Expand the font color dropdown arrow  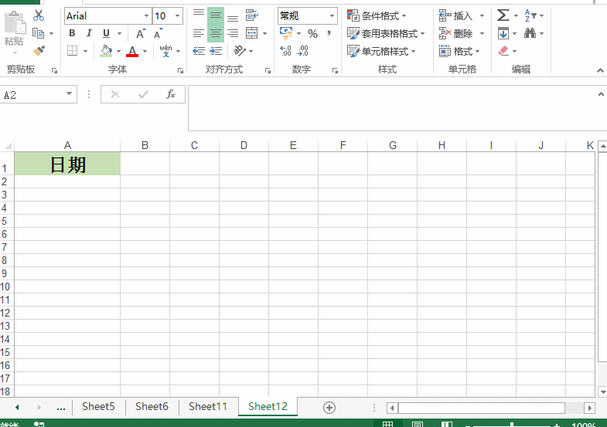pyautogui.click(x=145, y=51)
